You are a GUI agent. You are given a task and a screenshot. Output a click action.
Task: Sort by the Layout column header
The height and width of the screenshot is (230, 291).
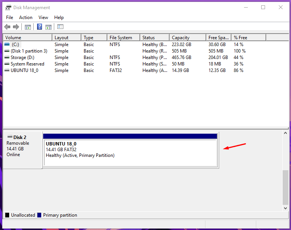click(66, 38)
